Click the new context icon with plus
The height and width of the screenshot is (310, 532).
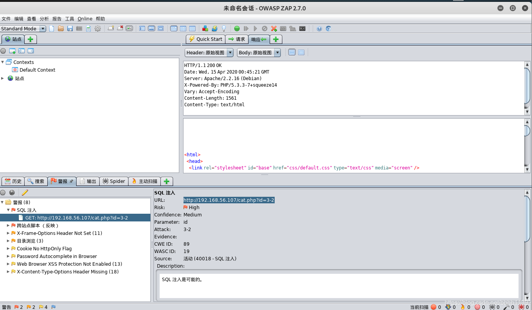[12, 50]
